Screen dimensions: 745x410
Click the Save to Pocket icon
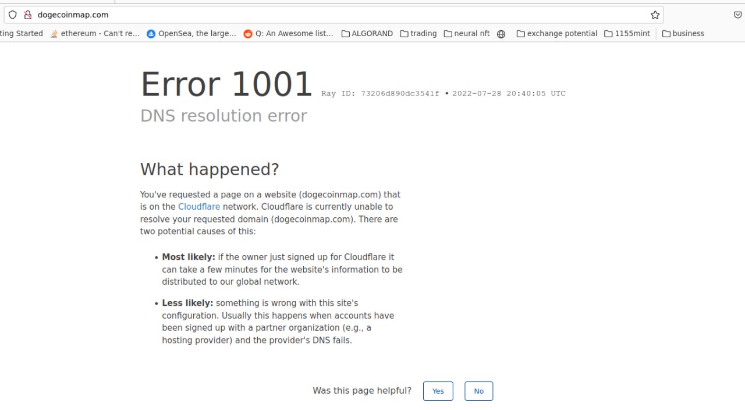737,15
